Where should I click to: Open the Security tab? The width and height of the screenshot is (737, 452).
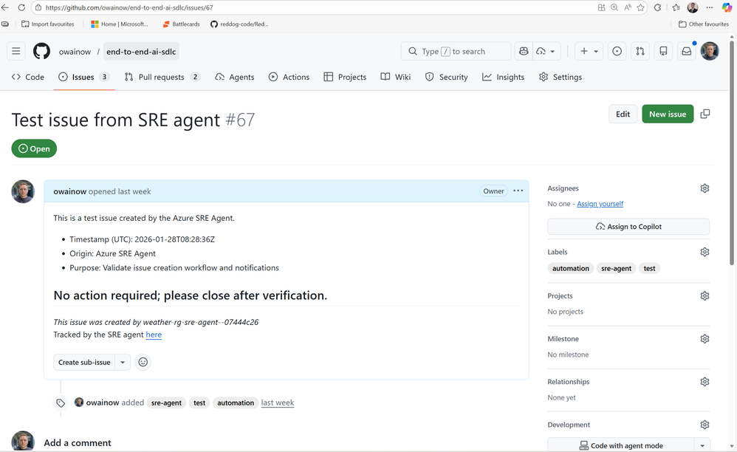(447, 77)
